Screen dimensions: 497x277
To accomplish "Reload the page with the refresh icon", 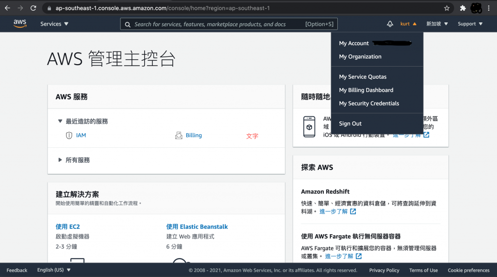I will click(x=33, y=8).
